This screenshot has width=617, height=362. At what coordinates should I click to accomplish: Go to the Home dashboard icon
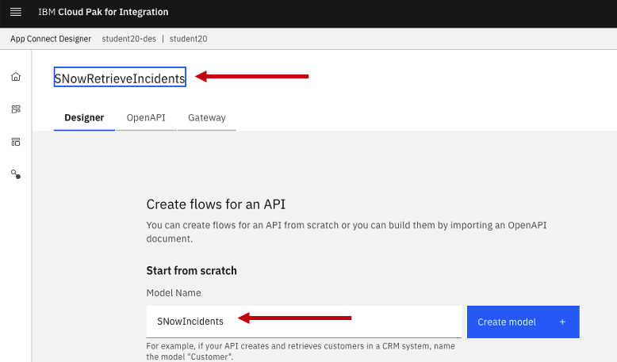click(x=16, y=77)
